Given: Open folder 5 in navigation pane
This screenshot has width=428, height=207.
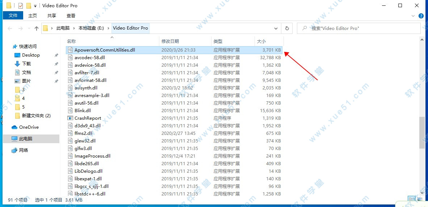Looking at the screenshot, I should click(23, 107).
